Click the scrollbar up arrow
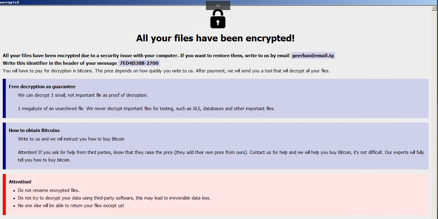Image resolution: width=438 pixels, height=219 pixels. tap(434, 8)
